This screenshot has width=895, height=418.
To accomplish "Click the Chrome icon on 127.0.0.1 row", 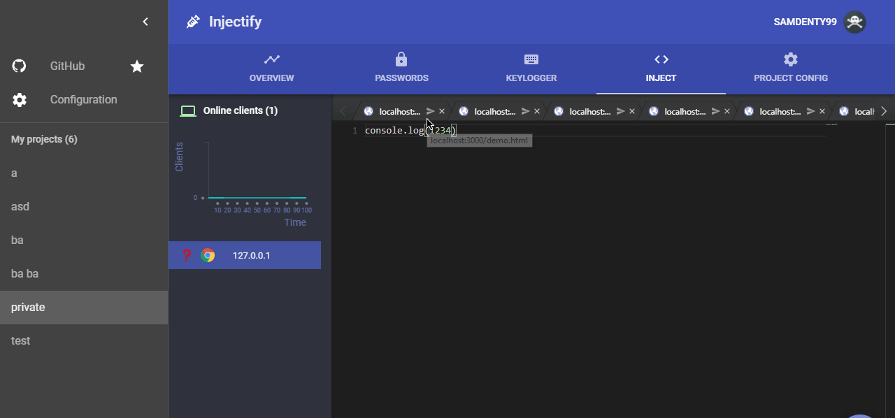I will pos(208,255).
